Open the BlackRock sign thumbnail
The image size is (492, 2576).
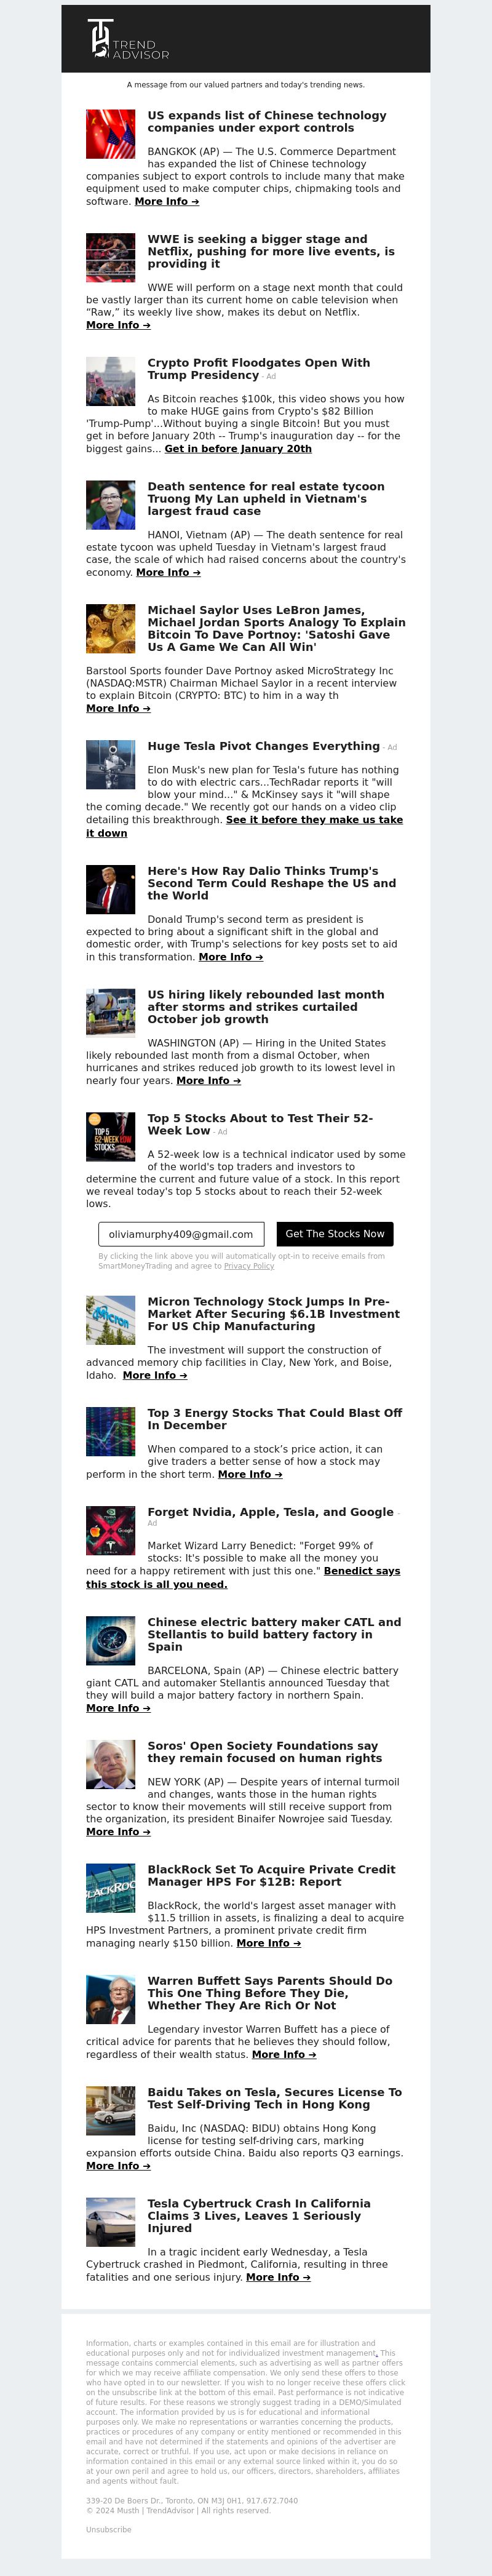click(110, 1888)
